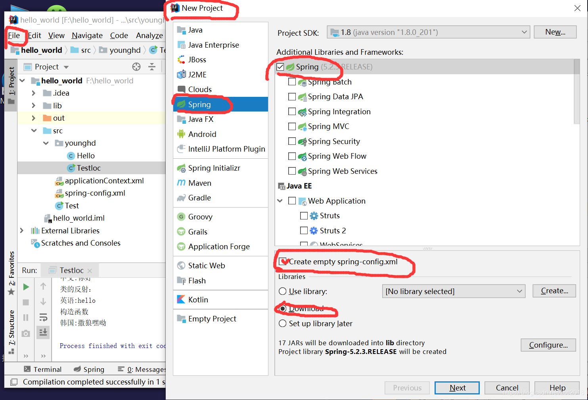Screen dimensions: 588x400
Task: Click the Next button
Action: point(457,388)
